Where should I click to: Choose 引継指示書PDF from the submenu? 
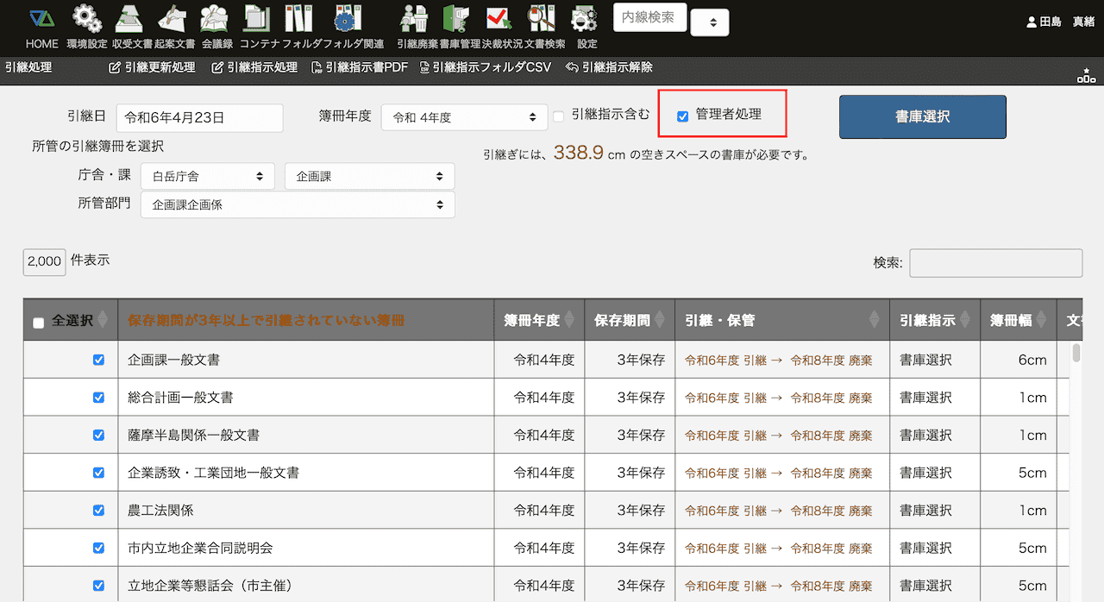361,67
